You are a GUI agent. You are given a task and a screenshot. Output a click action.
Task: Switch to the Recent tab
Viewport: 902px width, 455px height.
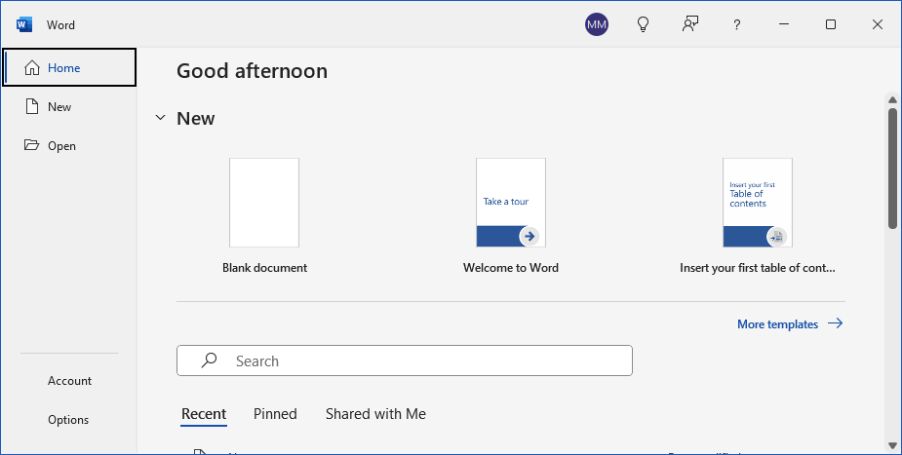[204, 414]
